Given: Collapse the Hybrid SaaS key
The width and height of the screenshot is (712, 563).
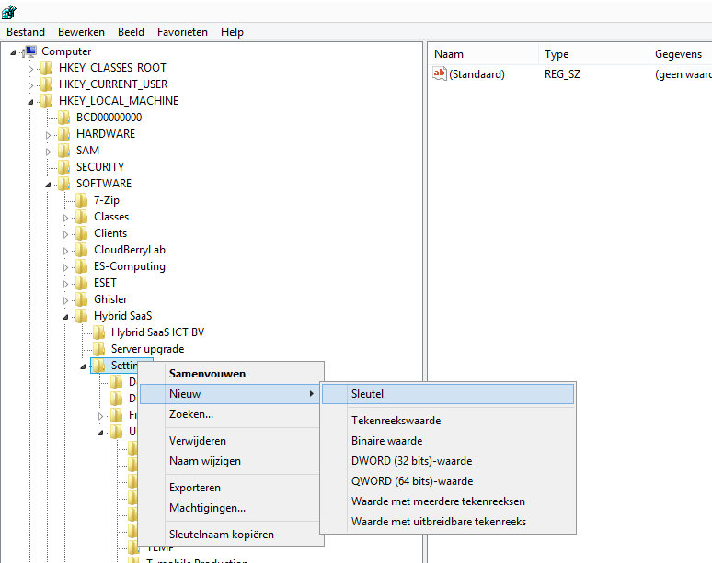Looking at the screenshot, I should (x=66, y=316).
